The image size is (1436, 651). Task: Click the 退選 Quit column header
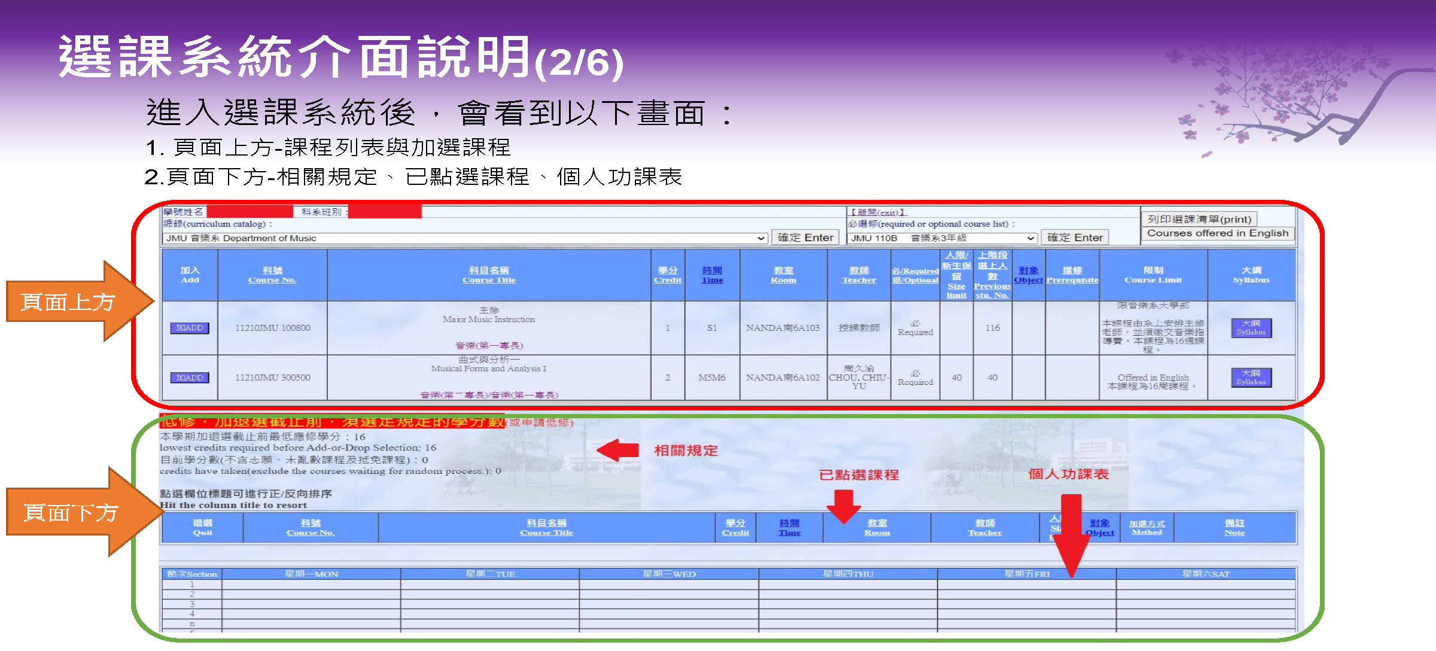click(x=202, y=528)
